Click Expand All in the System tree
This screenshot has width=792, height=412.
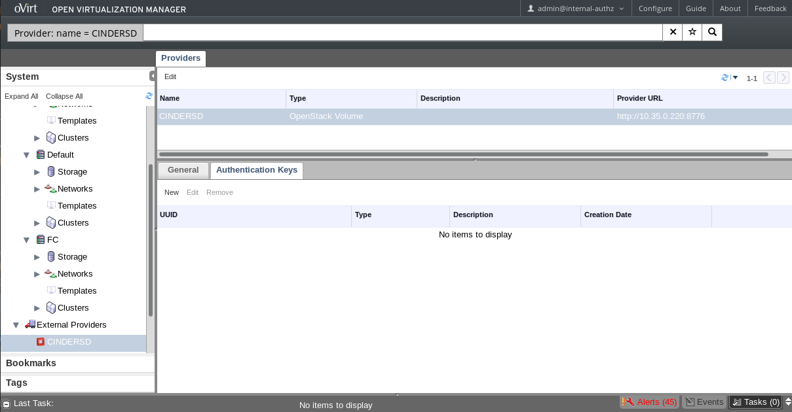(22, 96)
